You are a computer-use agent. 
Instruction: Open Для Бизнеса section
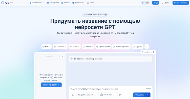pos(78,3)
